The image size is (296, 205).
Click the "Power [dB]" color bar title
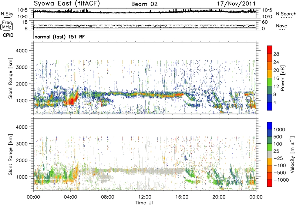[282, 78]
